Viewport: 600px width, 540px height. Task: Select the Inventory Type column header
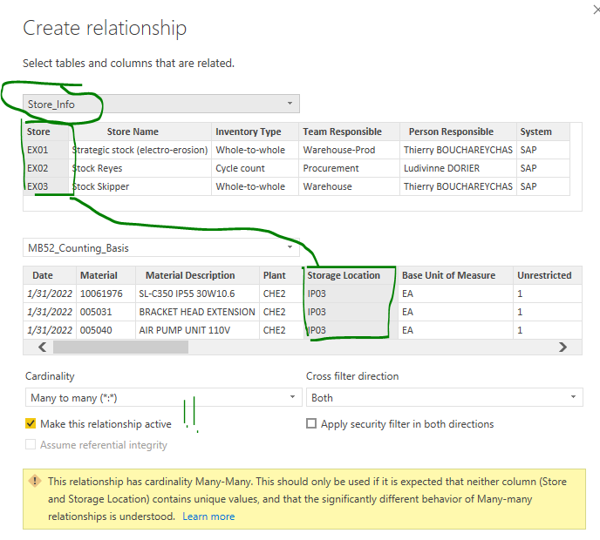point(249,132)
